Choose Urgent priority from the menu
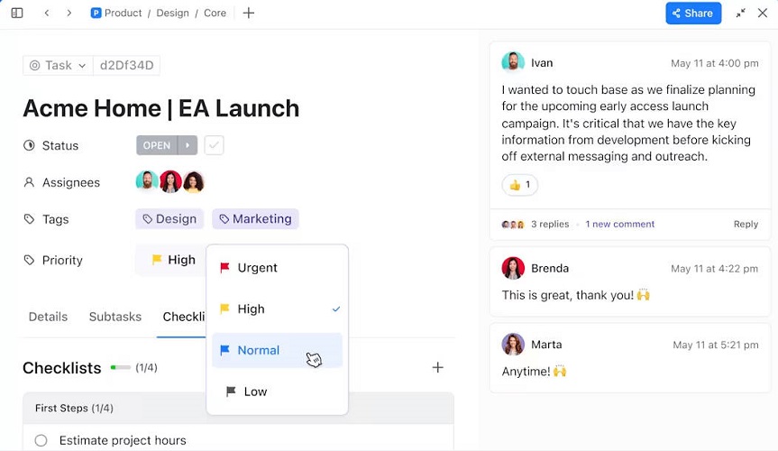Image resolution: width=778 pixels, height=451 pixels. (x=277, y=268)
